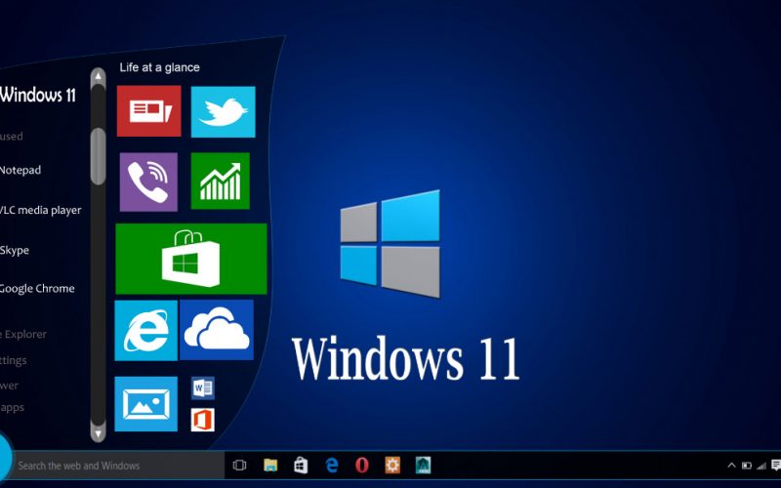Click the Search the web and Windows box
The image size is (781, 488).
[118, 466]
